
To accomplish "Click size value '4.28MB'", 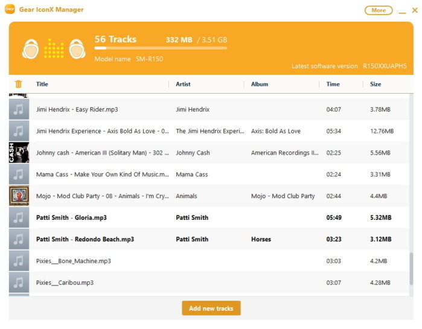I will [380, 283].
